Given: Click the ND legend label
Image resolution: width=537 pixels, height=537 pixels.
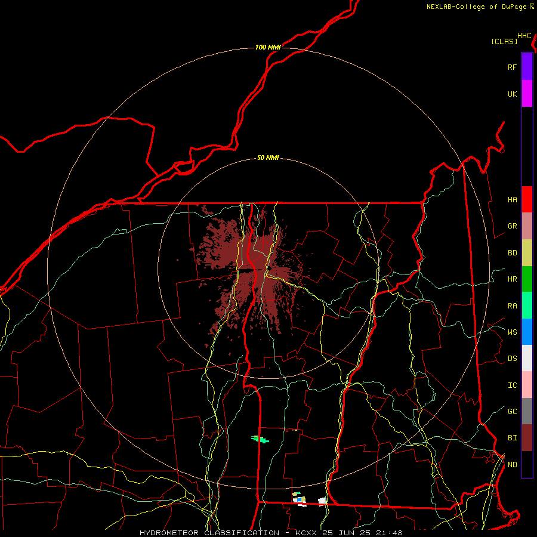Looking at the screenshot, I should (x=512, y=464).
